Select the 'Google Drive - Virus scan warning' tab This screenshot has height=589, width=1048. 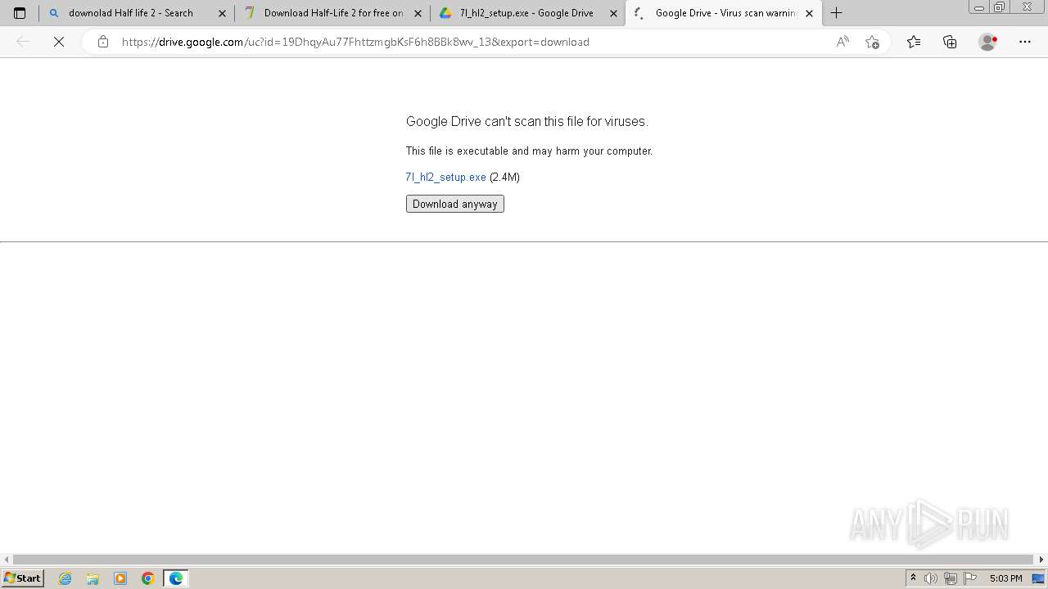point(724,13)
